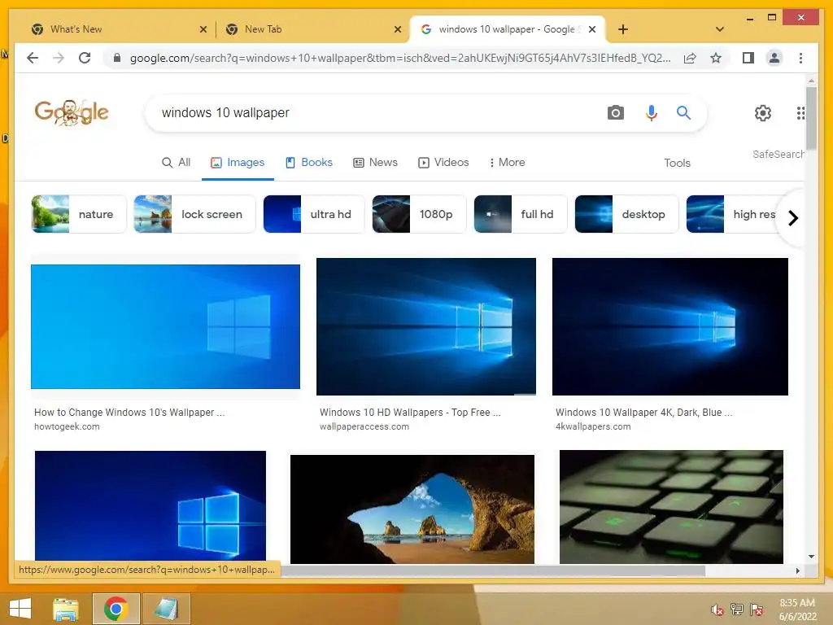Open notepad app in taskbar

[166, 609]
